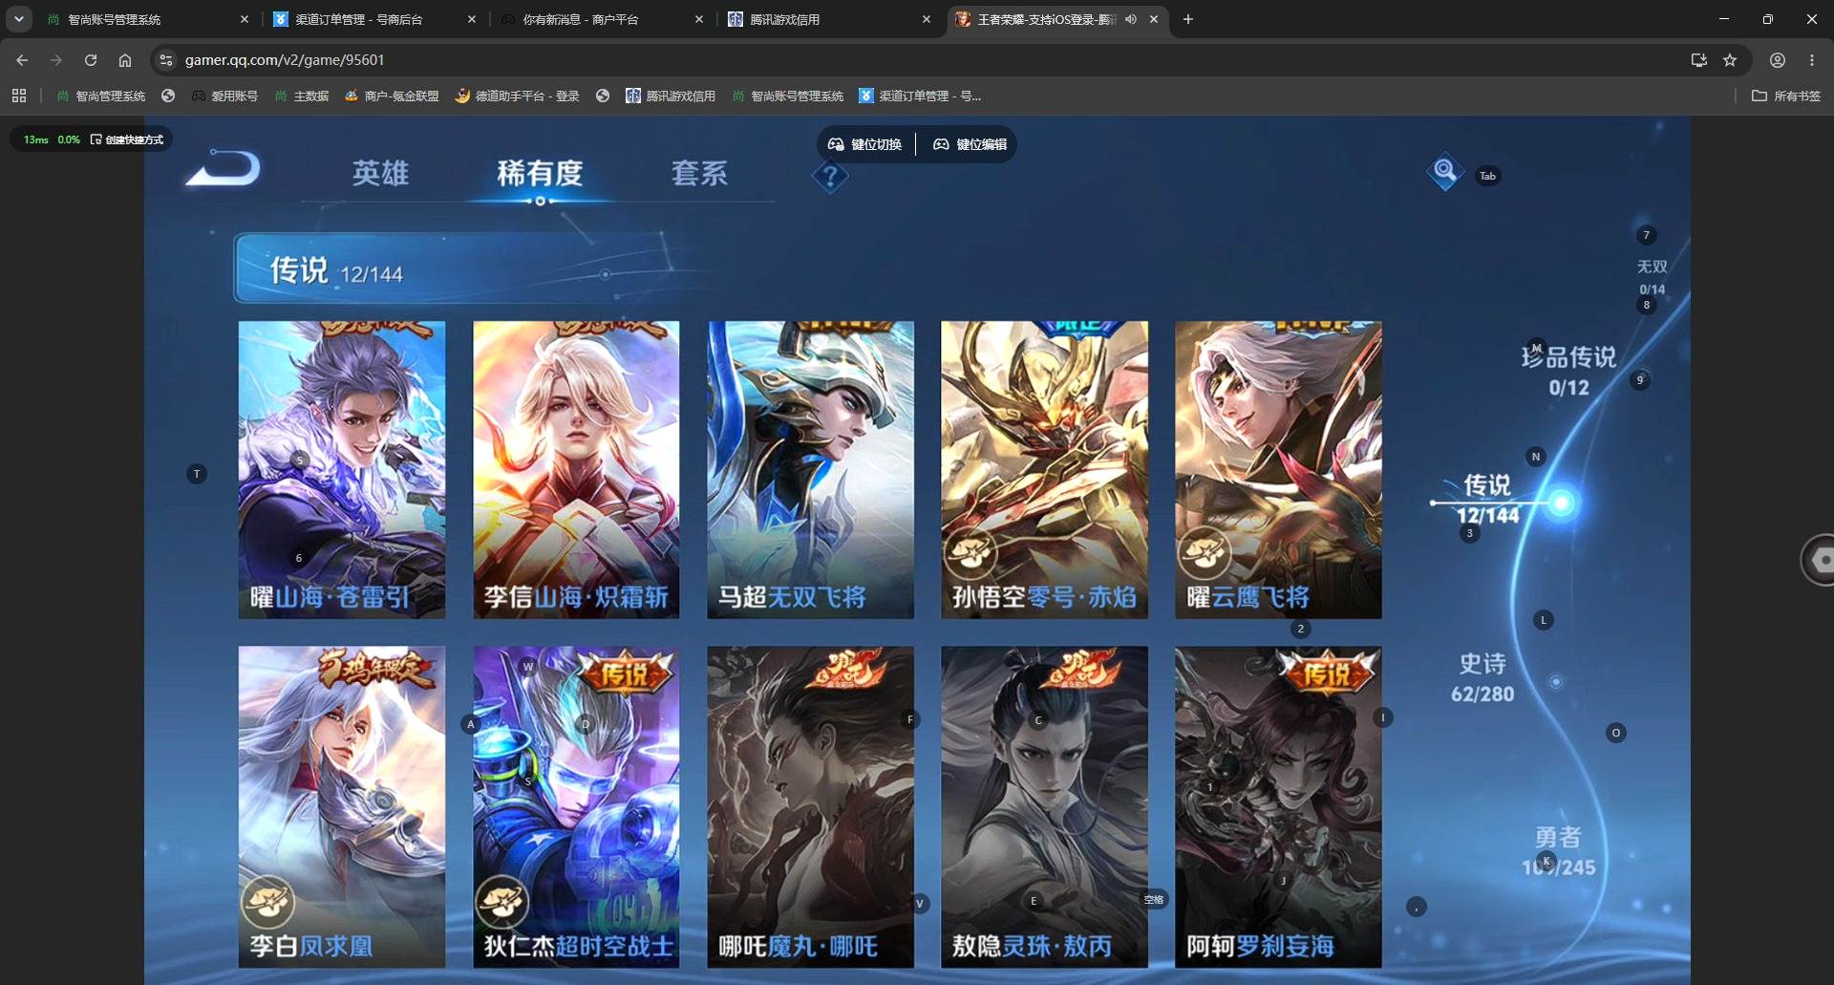Click the T key overlay marker
Image resolution: width=1834 pixels, height=985 pixels.
(x=197, y=474)
